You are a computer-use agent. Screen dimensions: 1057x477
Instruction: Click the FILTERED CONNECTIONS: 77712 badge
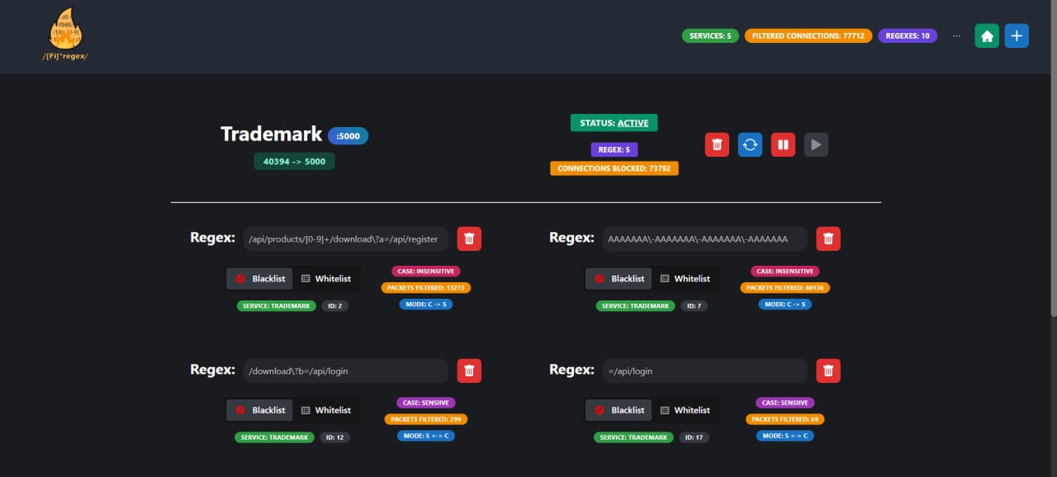pos(808,35)
